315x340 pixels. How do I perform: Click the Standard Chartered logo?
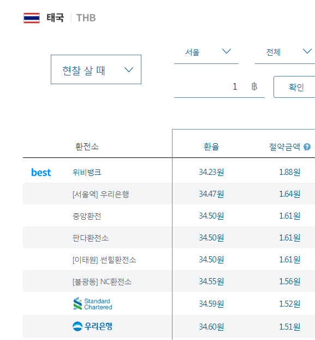coord(93,303)
